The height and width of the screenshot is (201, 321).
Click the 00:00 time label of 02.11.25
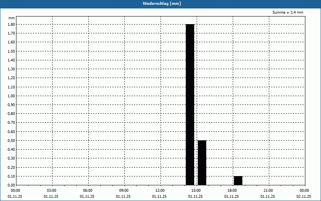click(305, 191)
